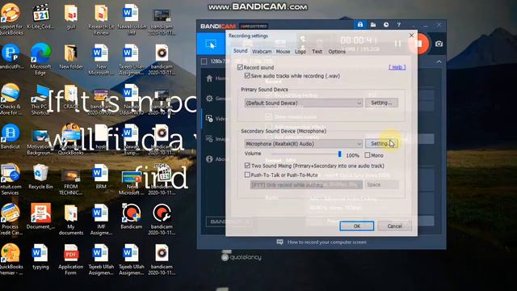The image size is (517, 291).
Task: Click the lock icon in Bandicam title bar
Action: coord(360,25)
